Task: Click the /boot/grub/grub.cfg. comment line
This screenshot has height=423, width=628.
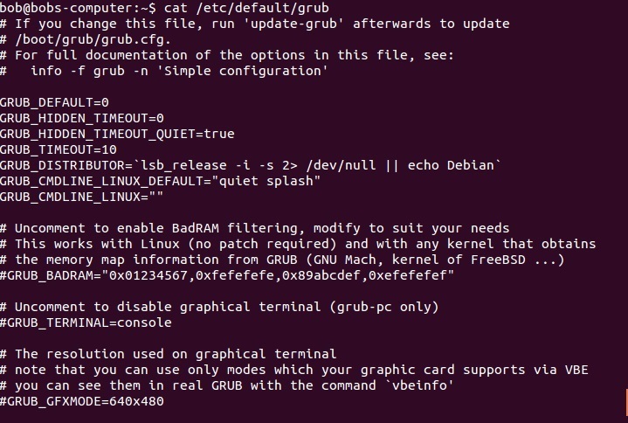Action: [x=86, y=39]
